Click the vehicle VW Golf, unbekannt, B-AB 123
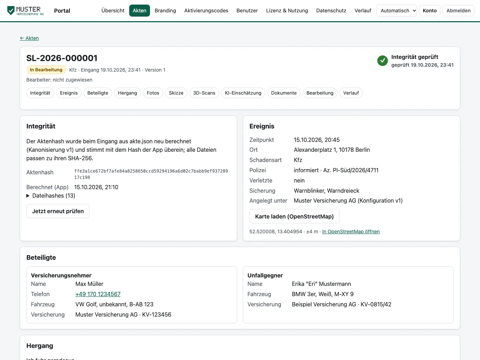This screenshot has width=480, height=360. (x=114, y=304)
